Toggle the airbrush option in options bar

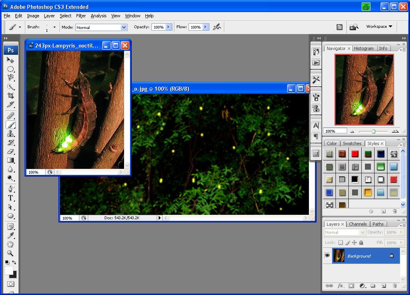(x=217, y=27)
